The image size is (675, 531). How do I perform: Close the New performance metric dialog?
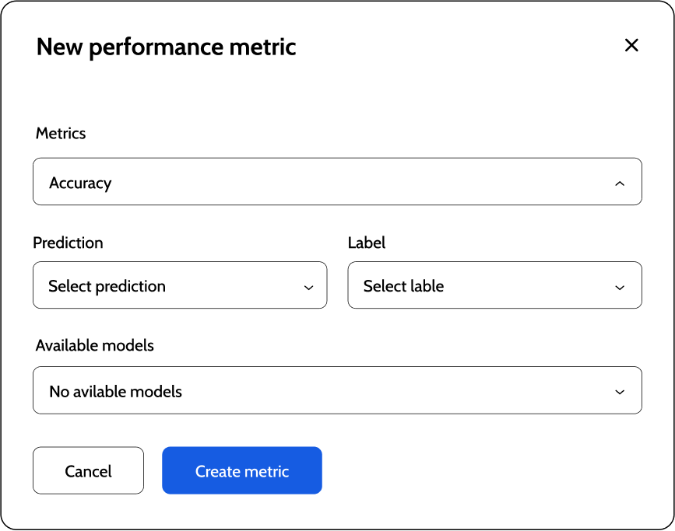click(x=631, y=45)
